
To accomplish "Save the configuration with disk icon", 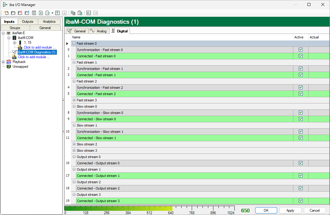I will click(34, 13).
